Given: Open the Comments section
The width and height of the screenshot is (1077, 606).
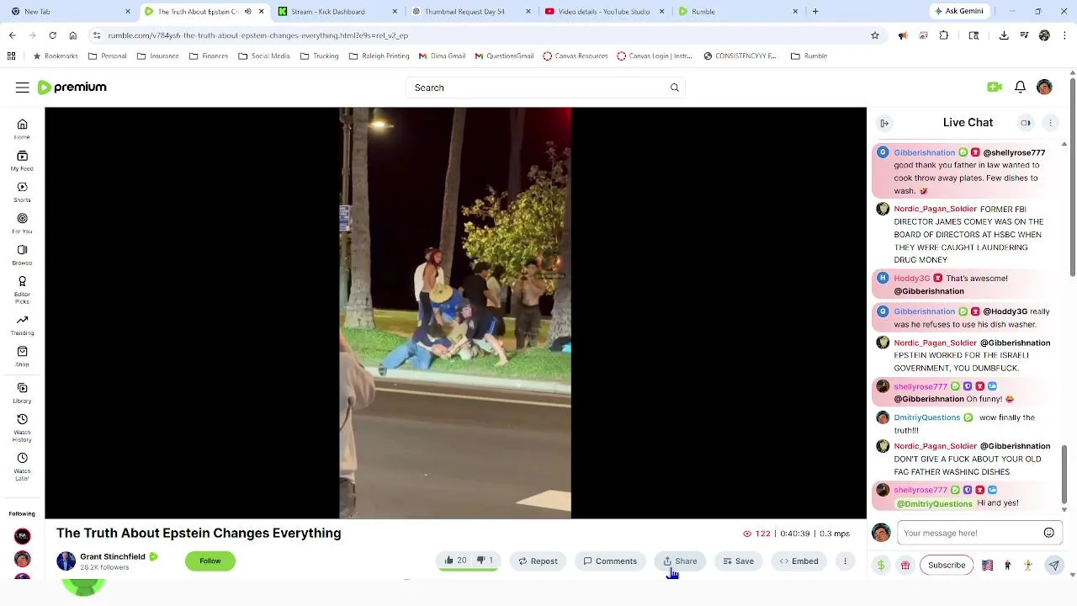Looking at the screenshot, I should (610, 561).
